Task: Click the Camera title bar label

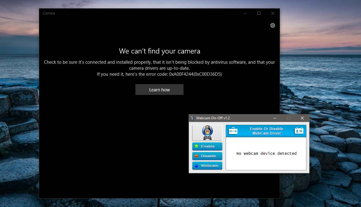Action: click(x=49, y=13)
